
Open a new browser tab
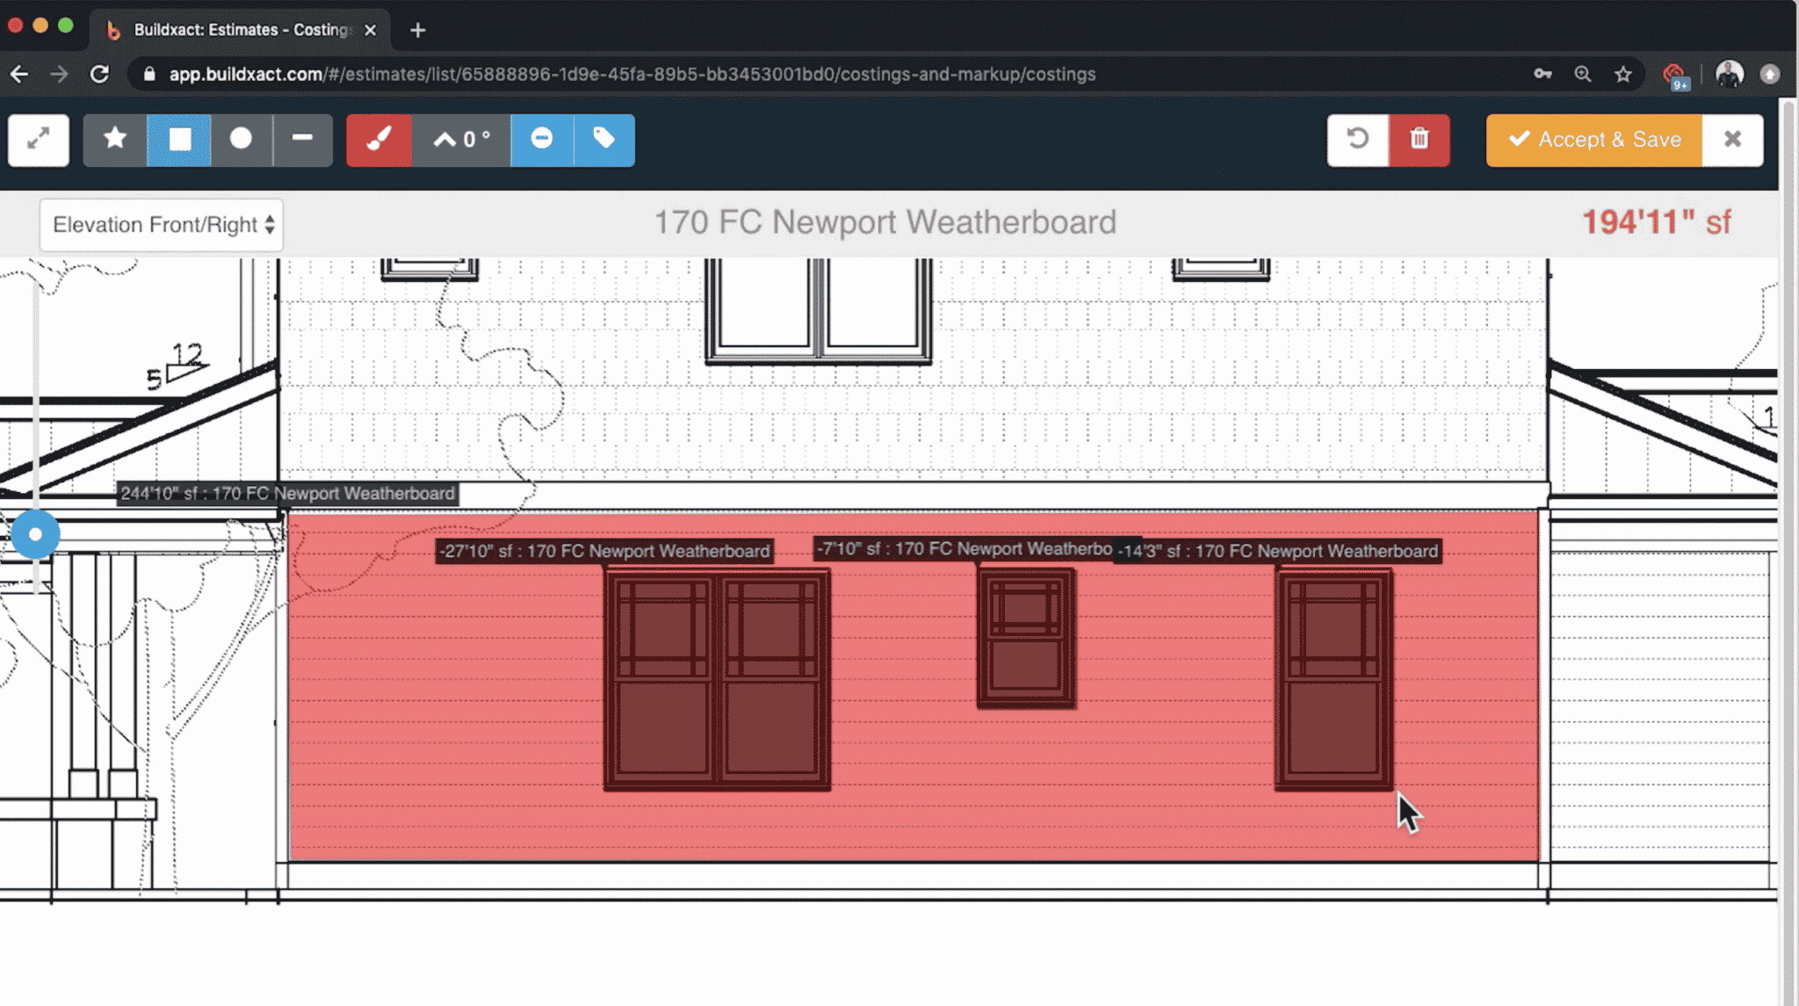417,30
